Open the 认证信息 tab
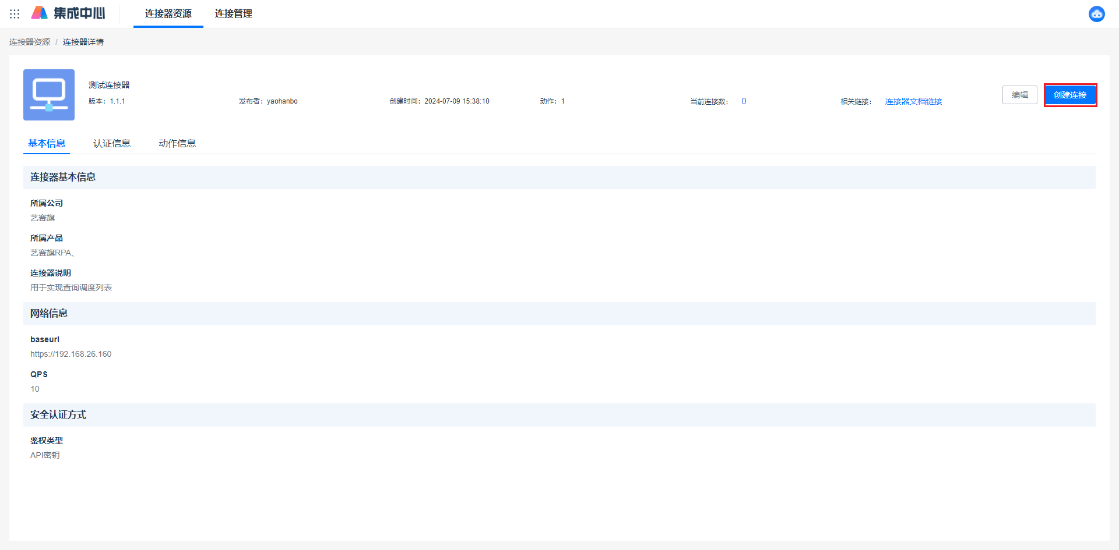The height and width of the screenshot is (550, 1119). (x=112, y=143)
